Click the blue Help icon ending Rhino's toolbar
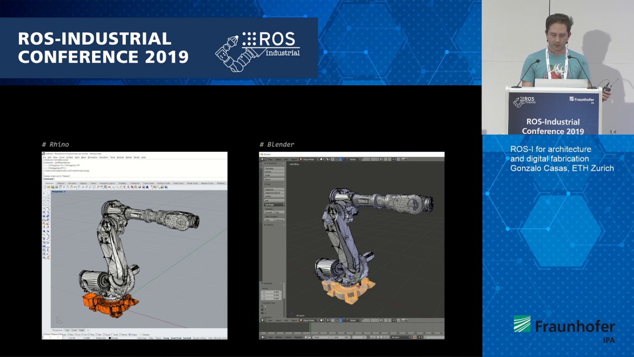Image resolution: width=634 pixels, height=357 pixels. click(x=166, y=187)
